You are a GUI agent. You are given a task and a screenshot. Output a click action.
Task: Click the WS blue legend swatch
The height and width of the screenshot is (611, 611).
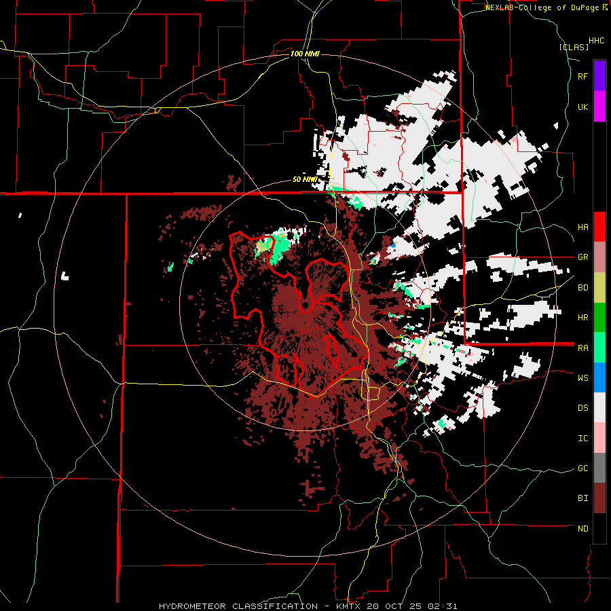coord(599,377)
